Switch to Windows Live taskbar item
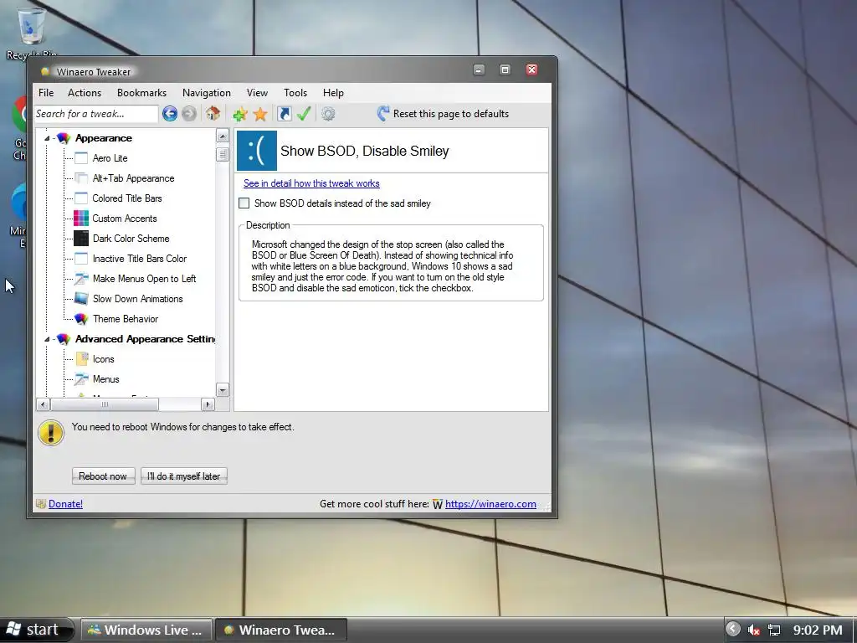The image size is (857, 643). coord(146,630)
